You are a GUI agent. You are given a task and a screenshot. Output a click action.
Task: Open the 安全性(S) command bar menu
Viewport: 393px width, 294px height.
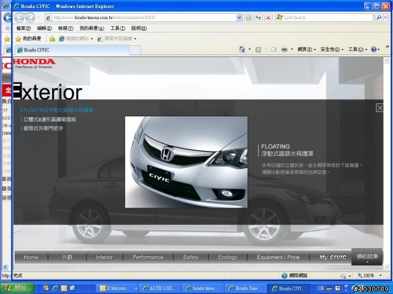pyautogui.click(x=332, y=49)
